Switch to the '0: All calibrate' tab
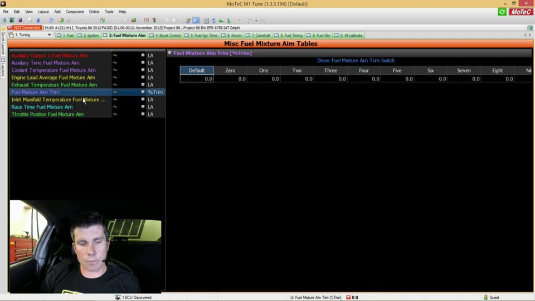Image resolution: width=535 pixels, height=301 pixels. click(x=349, y=35)
